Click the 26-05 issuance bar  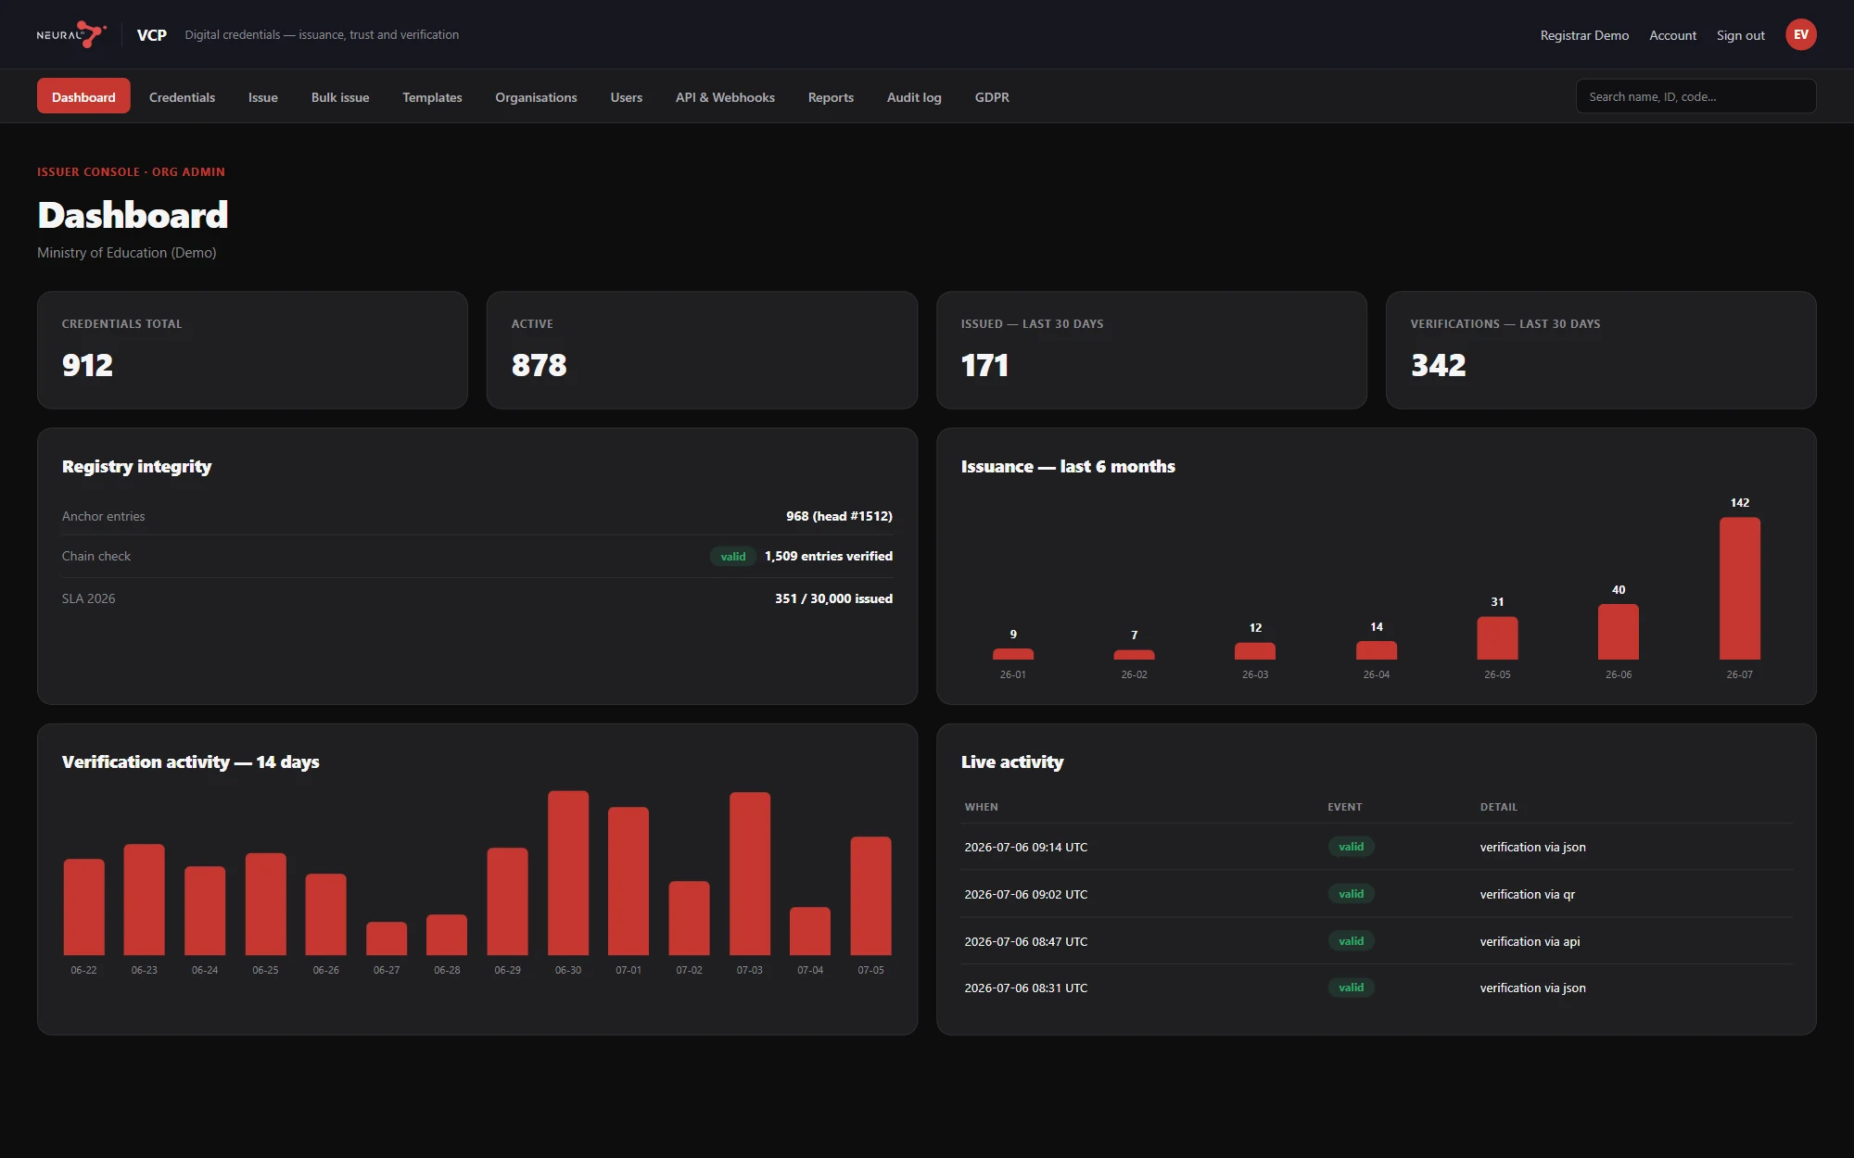pos(1497,638)
